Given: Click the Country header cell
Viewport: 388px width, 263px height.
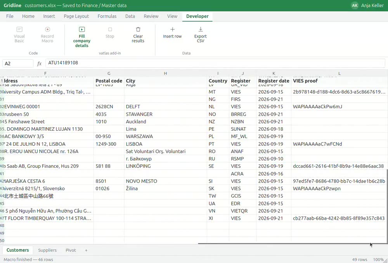Looking at the screenshot, I should coord(218,81).
